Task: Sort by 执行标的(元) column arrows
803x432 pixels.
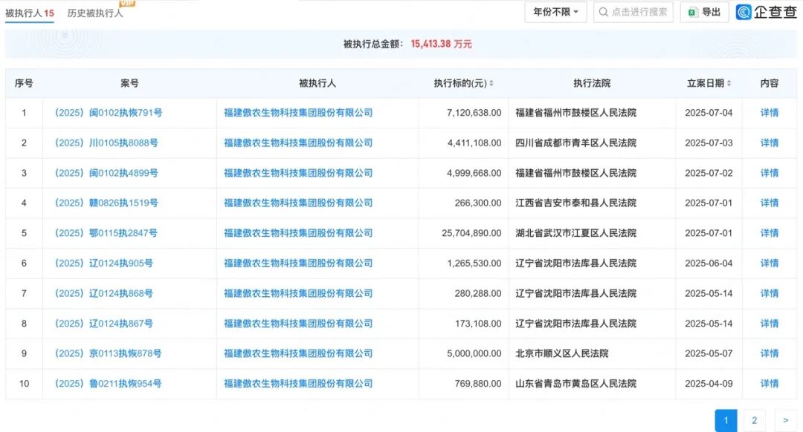Action: click(491, 83)
